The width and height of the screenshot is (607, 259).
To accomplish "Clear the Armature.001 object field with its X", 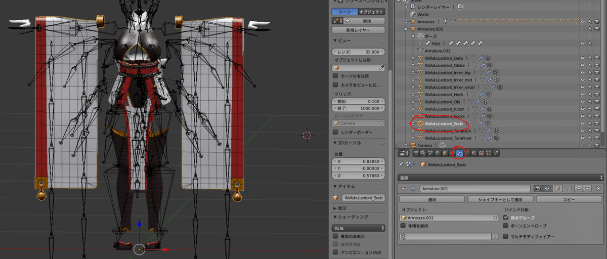I will pos(496,218).
